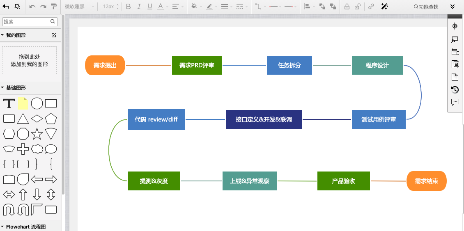
Task: Open the shape alignment dropdown
Action: pos(309,7)
